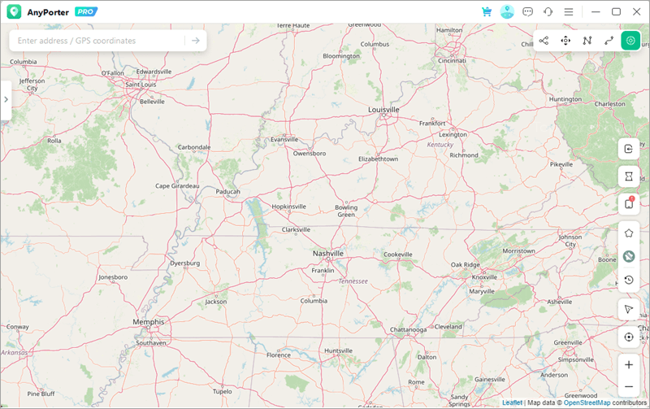Viewport: 650px width, 409px height.
Task: Open the user account avatar
Action: pyautogui.click(x=507, y=12)
